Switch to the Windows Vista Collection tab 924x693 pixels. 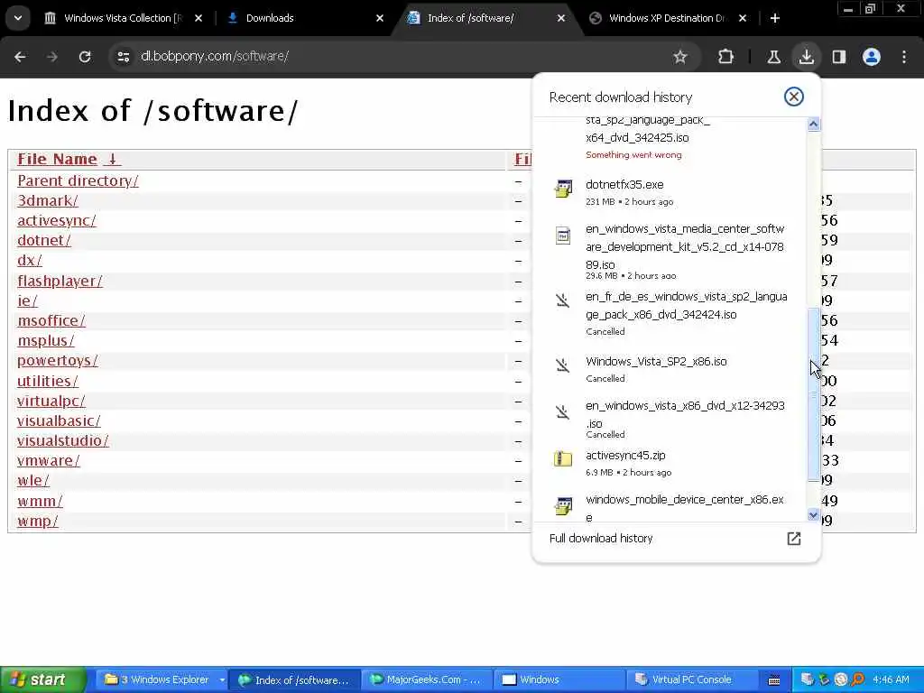click(123, 18)
